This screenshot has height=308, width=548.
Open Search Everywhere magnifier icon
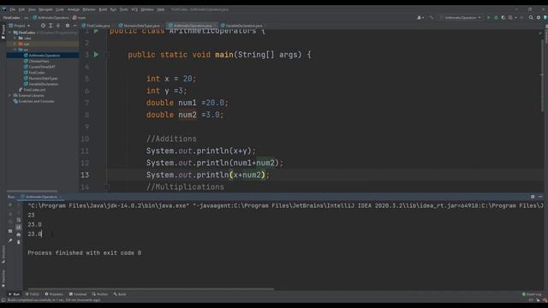(x=531, y=17)
